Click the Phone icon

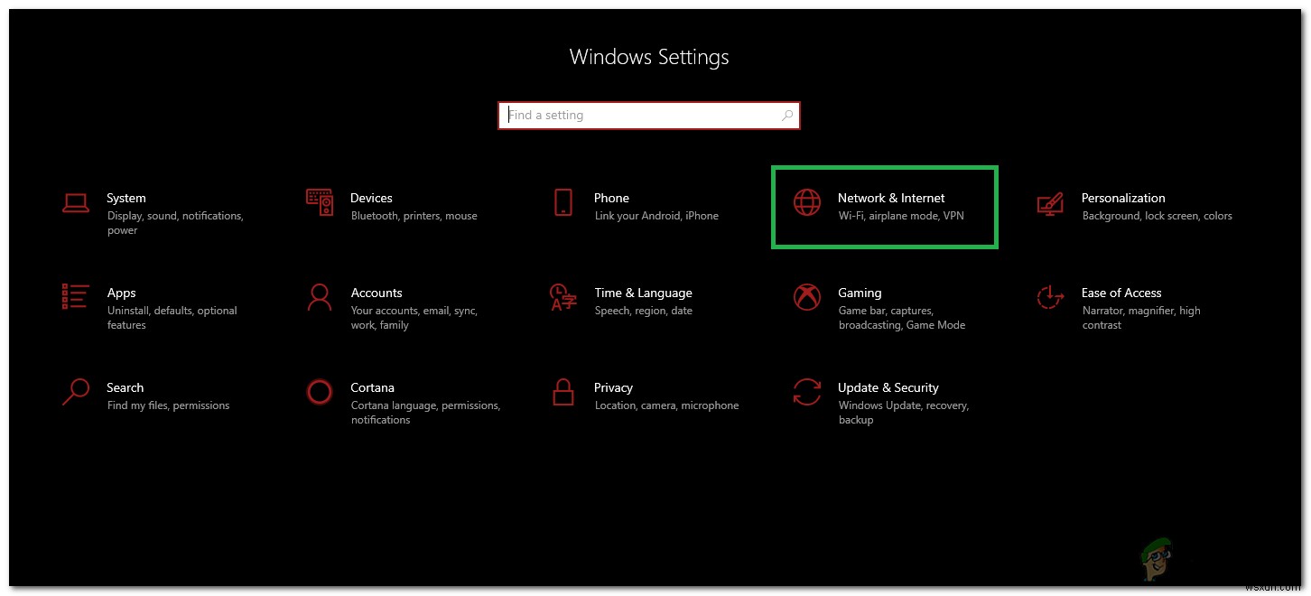pos(563,202)
